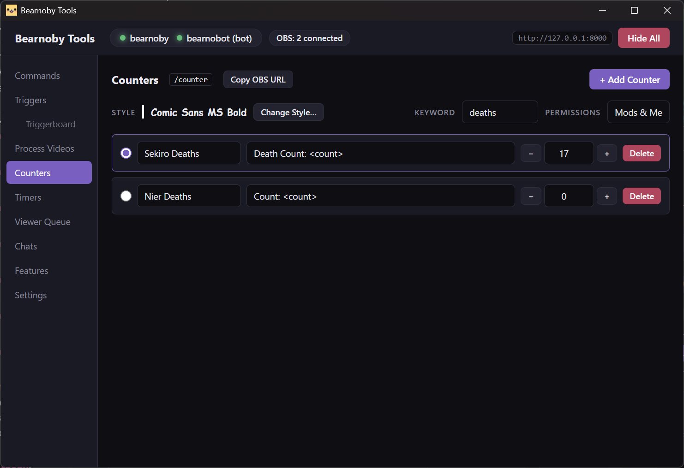
Task: Edit the Nier count value 0
Action: [x=569, y=196]
